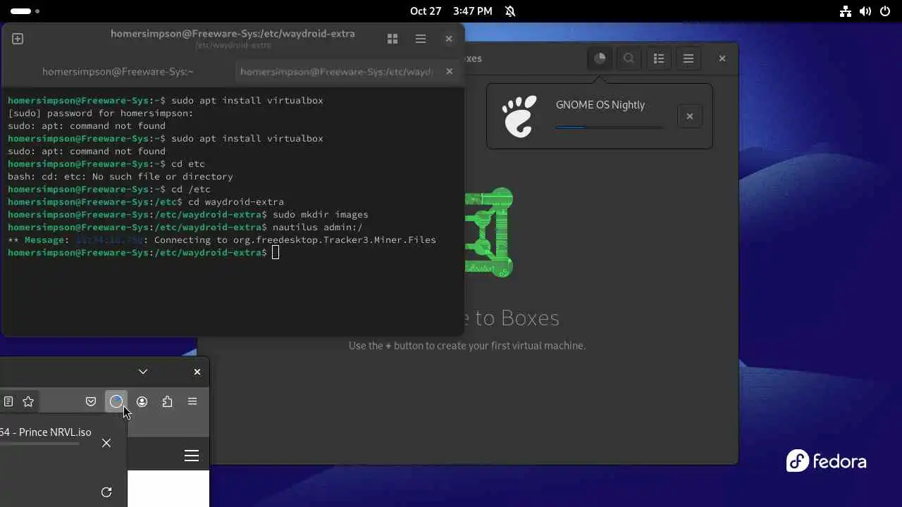The image size is (902, 507).
Task: Click the GNOME OS Nightly label
Action: [x=600, y=105]
